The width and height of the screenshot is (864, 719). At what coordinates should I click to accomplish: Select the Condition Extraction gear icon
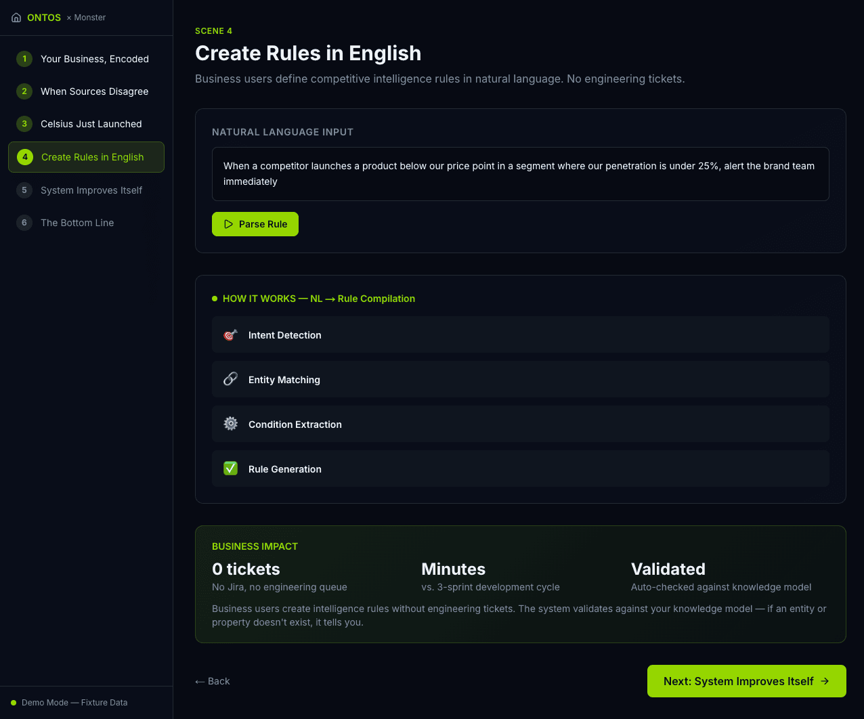230,424
